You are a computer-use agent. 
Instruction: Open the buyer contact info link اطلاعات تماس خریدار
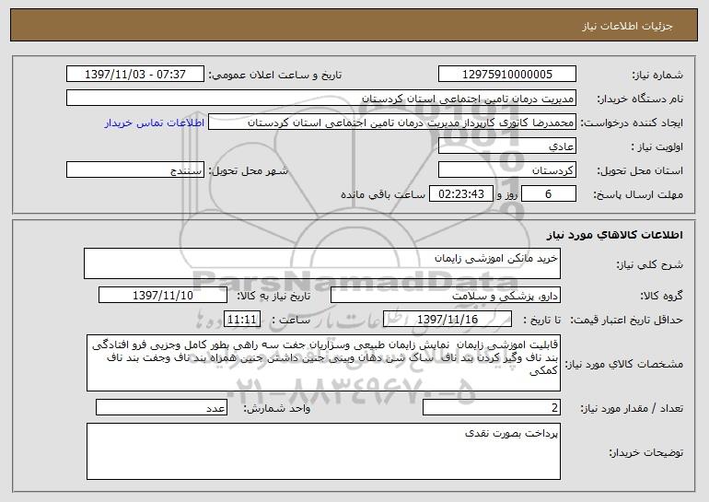pyautogui.click(x=155, y=123)
